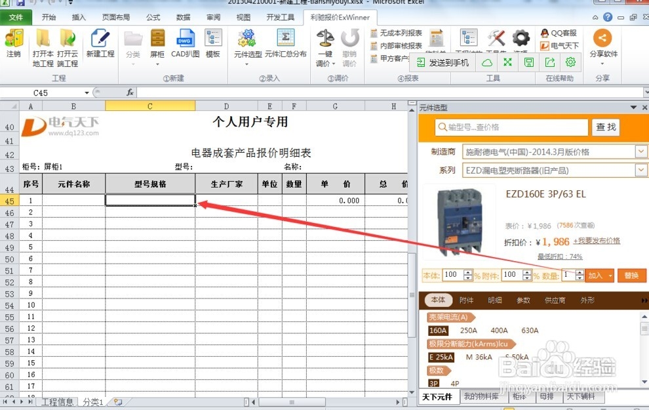The width and height of the screenshot is (649, 410).
Task: Expand the 屏柜 dropdown arrow
Action: pos(157,64)
